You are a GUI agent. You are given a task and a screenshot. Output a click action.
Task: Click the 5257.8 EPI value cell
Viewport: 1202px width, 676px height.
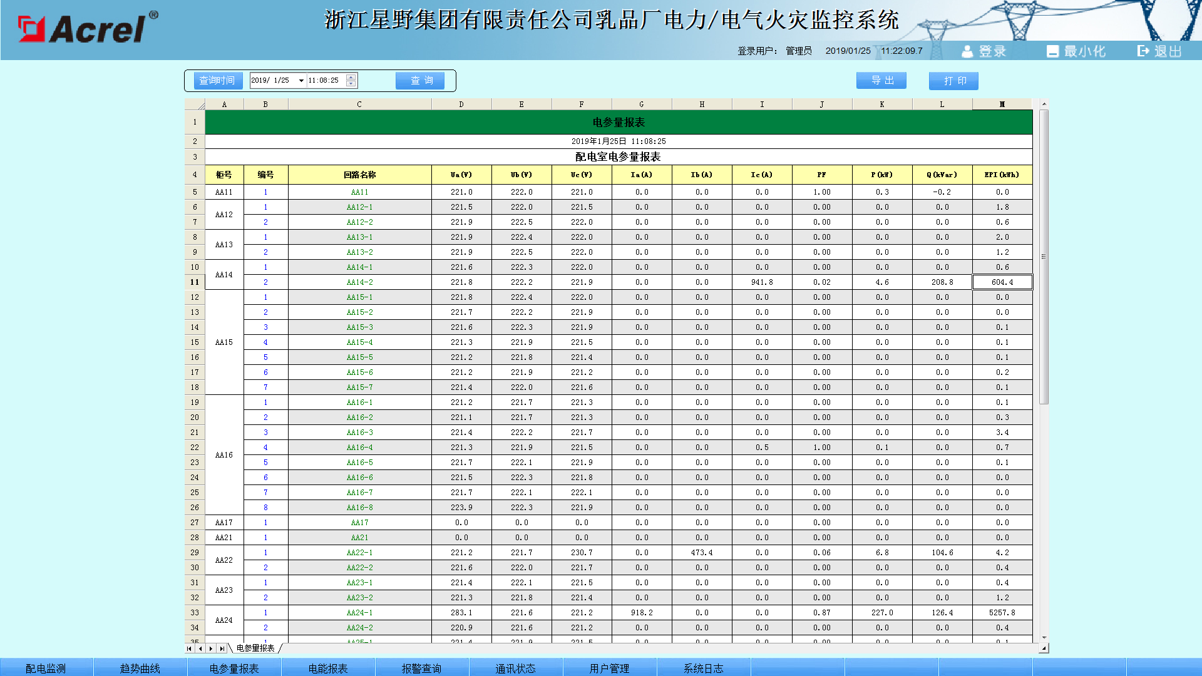(x=1002, y=613)
